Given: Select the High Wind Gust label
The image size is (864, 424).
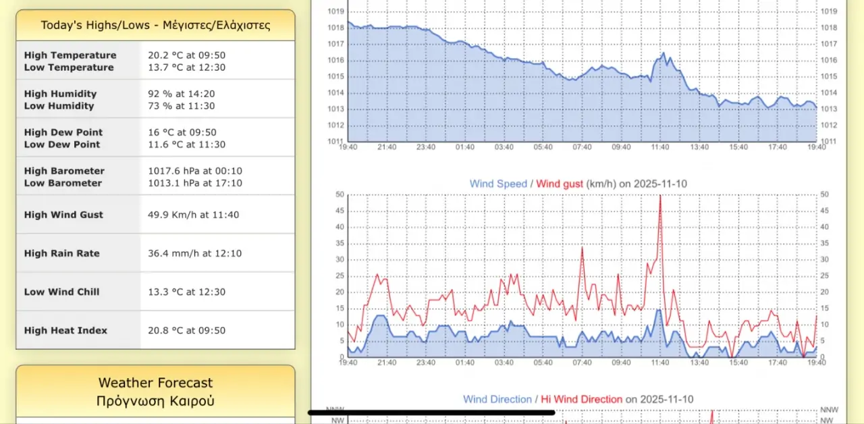Looking at the screenshot, I should (63, 215).
